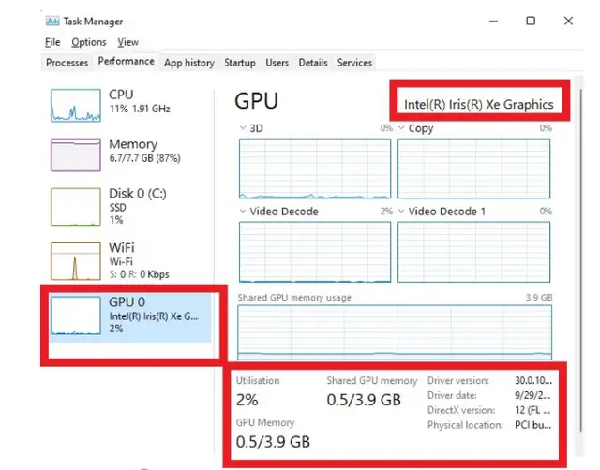The height and width of the screenshot is (470, 600).
Task: Click the Task Manager app icon in title bar
Action: tap(52, 21)
